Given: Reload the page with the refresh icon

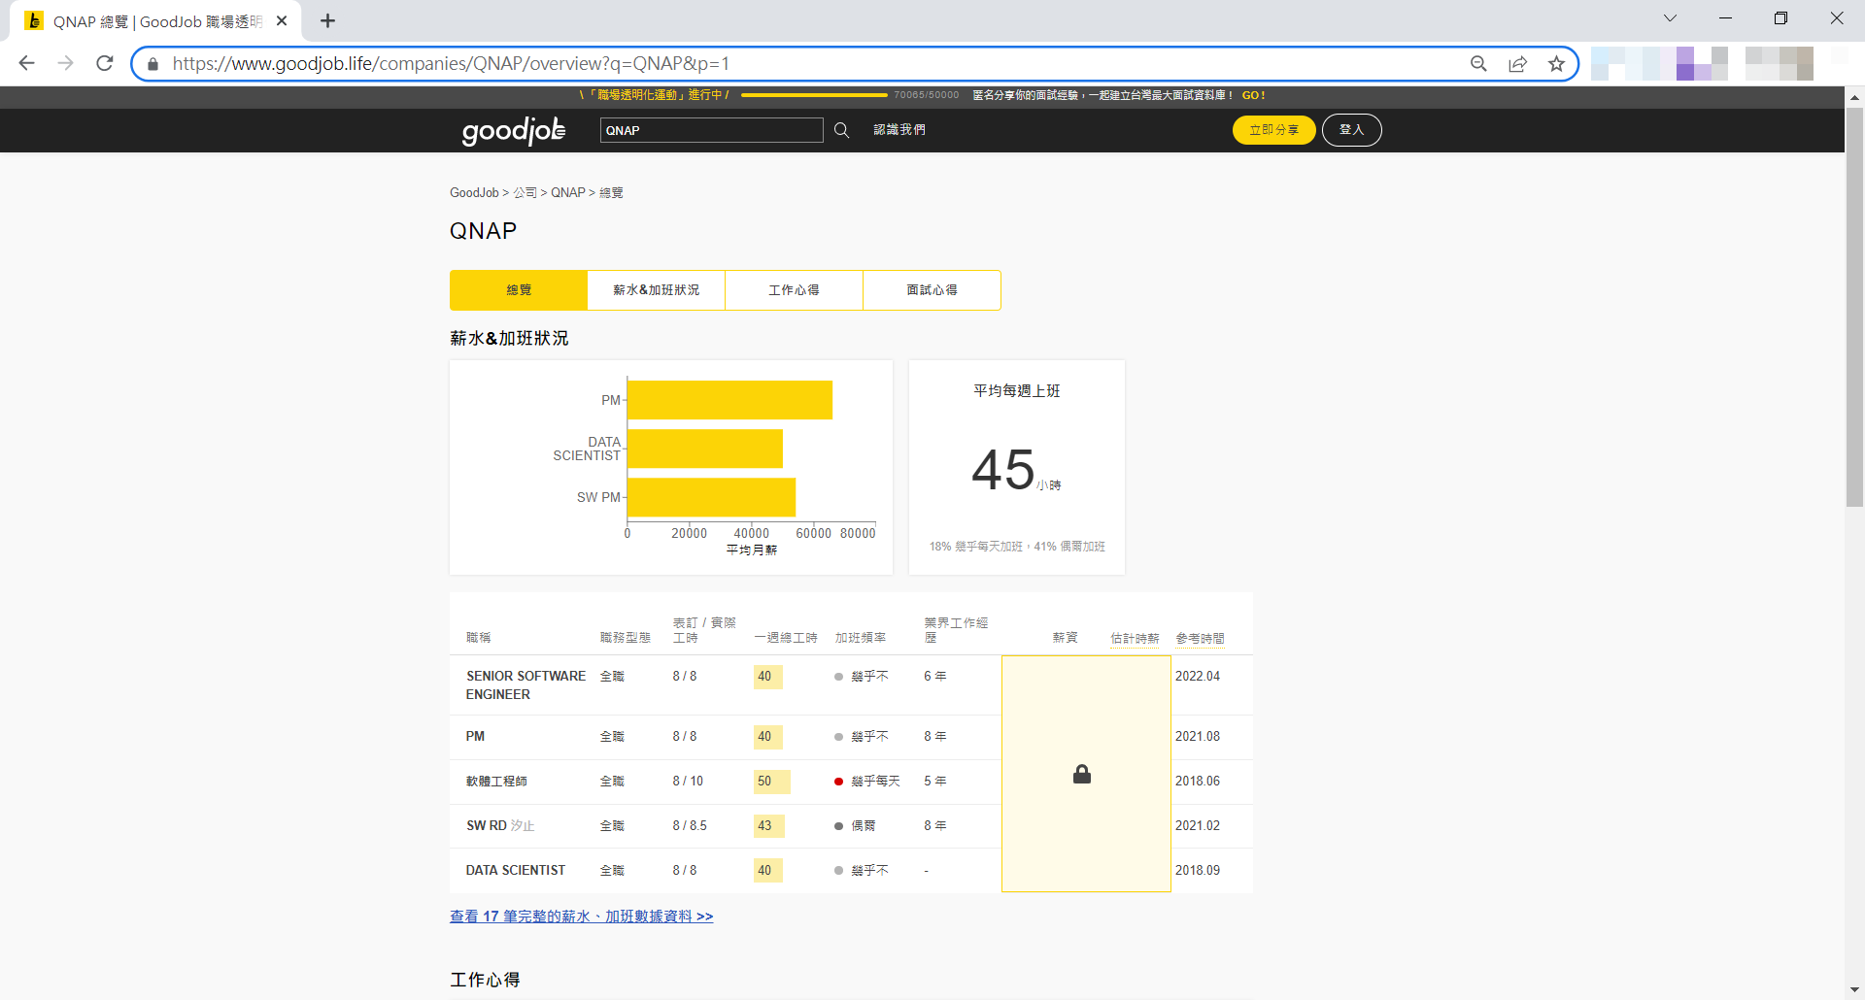Looking at the screenshot, I should click(105, 63).
